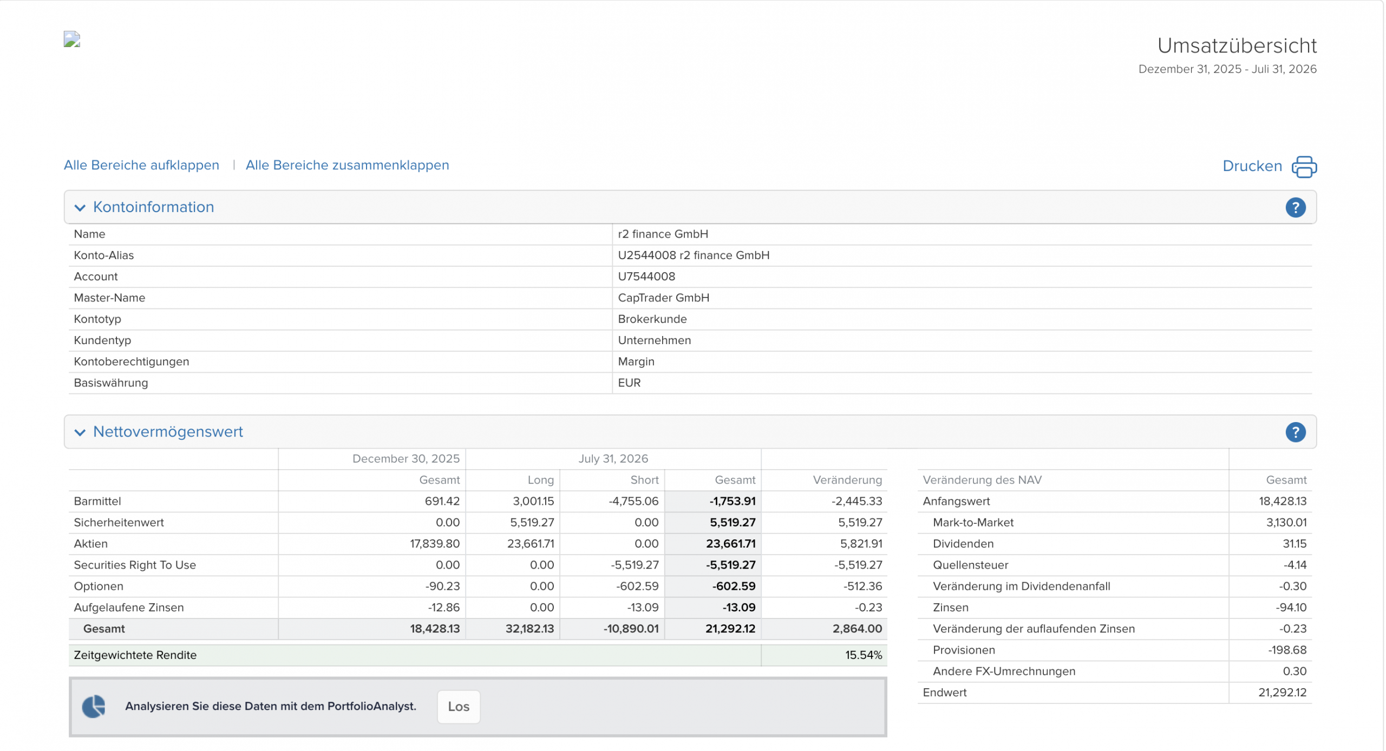This screenshot has height=751, width=1386.
Task: Select the Account number 'U7544008'
Action: (646, 276)
